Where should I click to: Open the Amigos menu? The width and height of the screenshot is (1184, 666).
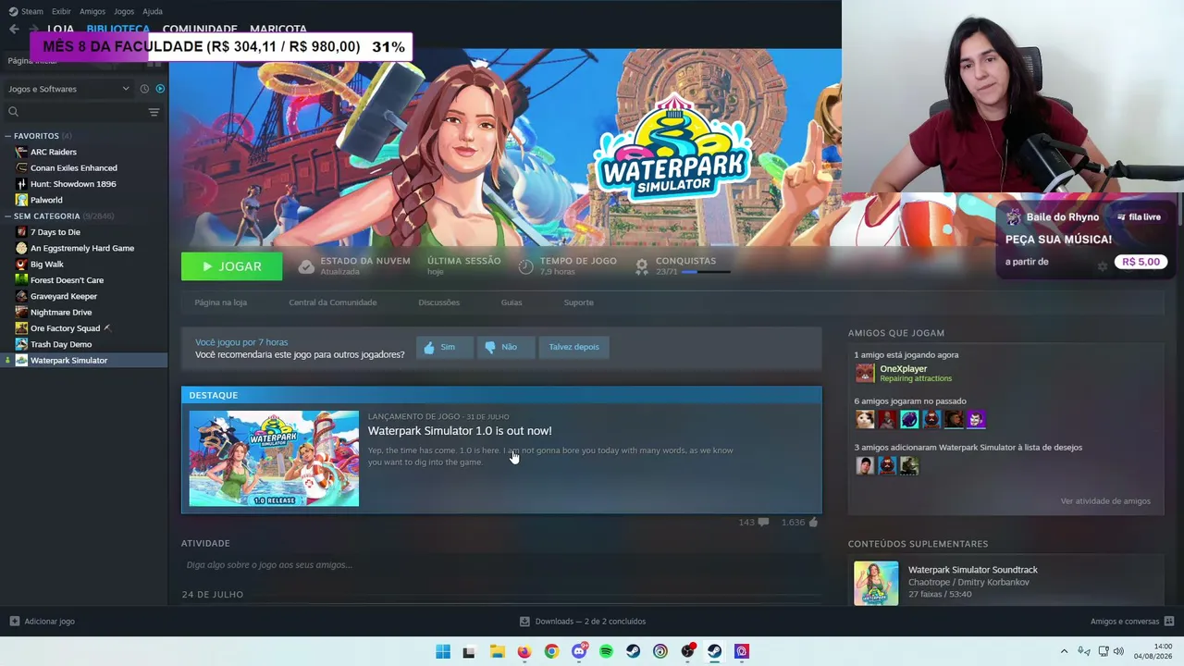[92, 11]
